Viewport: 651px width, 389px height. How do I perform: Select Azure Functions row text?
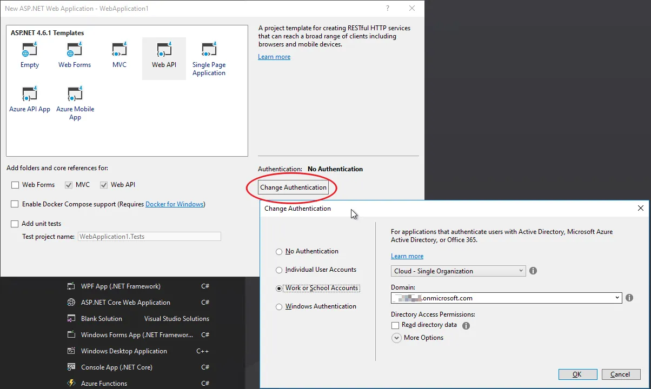[104, 384]
